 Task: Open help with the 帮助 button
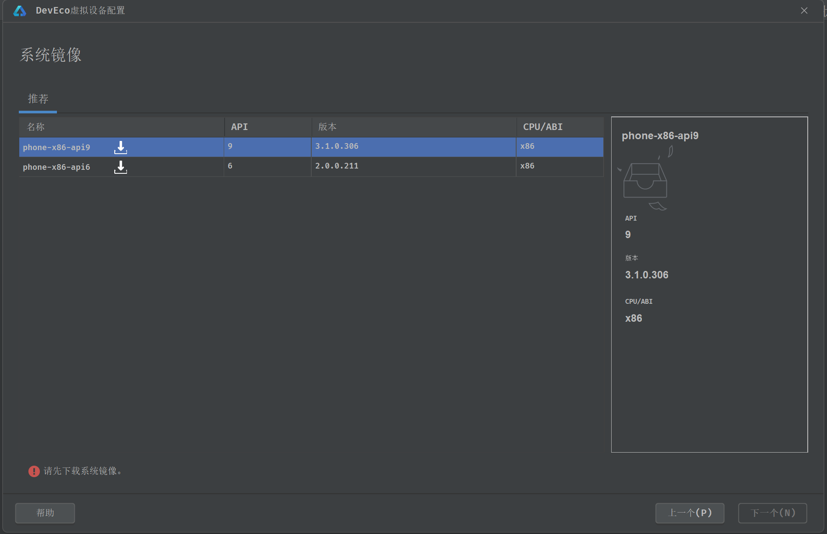pyautogui.click(x=45, y=513)
